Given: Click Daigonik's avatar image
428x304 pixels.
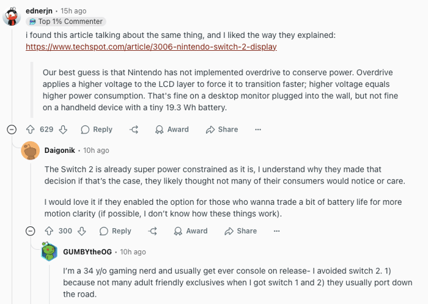Looking at the screenshot, I should tap(31, 150).
